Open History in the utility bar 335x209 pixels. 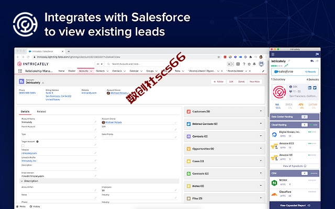pos(35,206)
